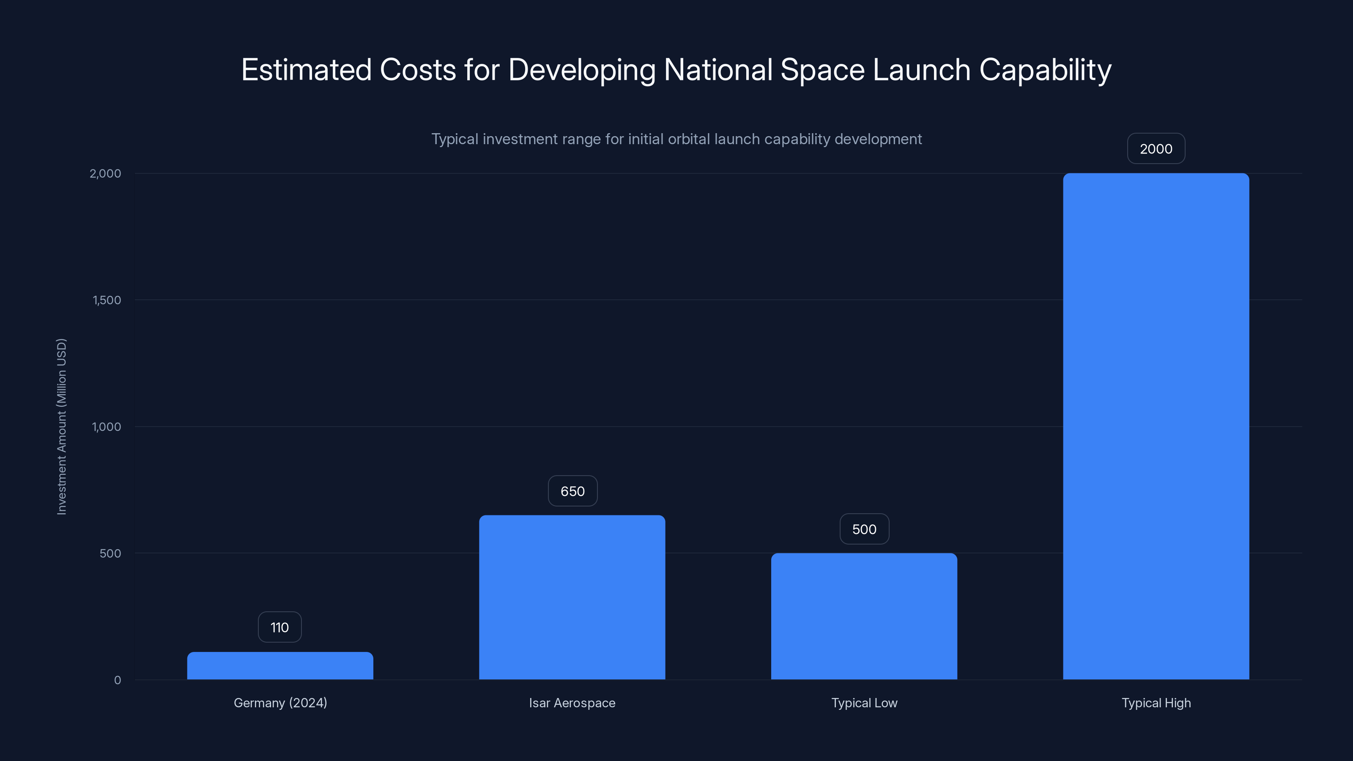Click the Germany (2024) axis label
This screenshot has height=761, width=1353.
[x=279, y=703]
